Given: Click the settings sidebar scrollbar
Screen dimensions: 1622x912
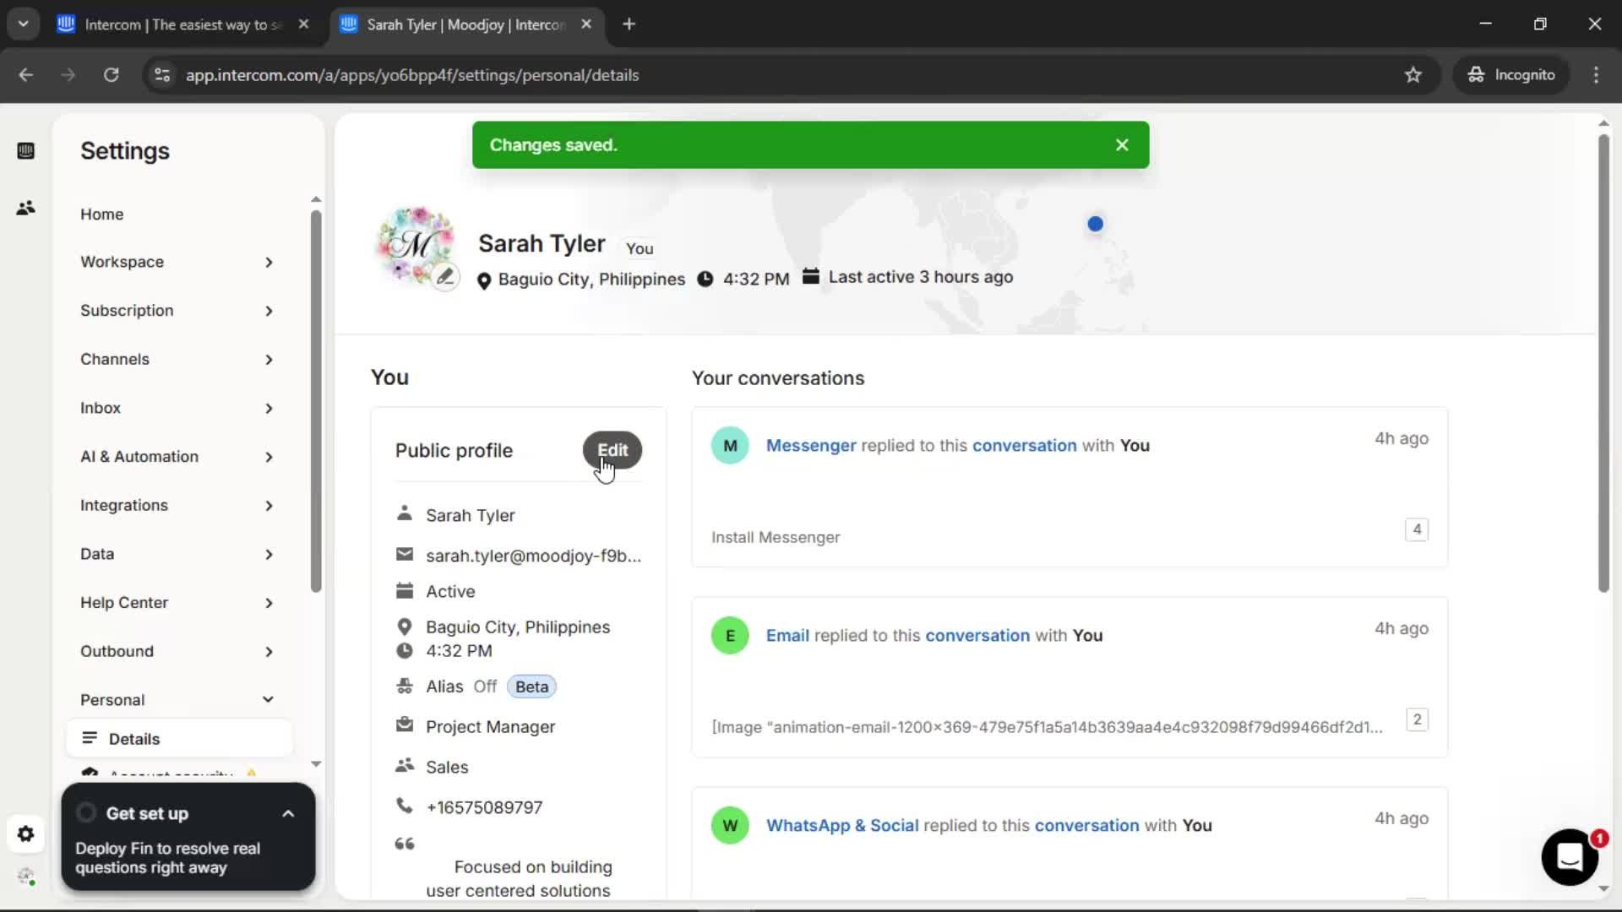Looking at the screenshot, I should 316,401.
